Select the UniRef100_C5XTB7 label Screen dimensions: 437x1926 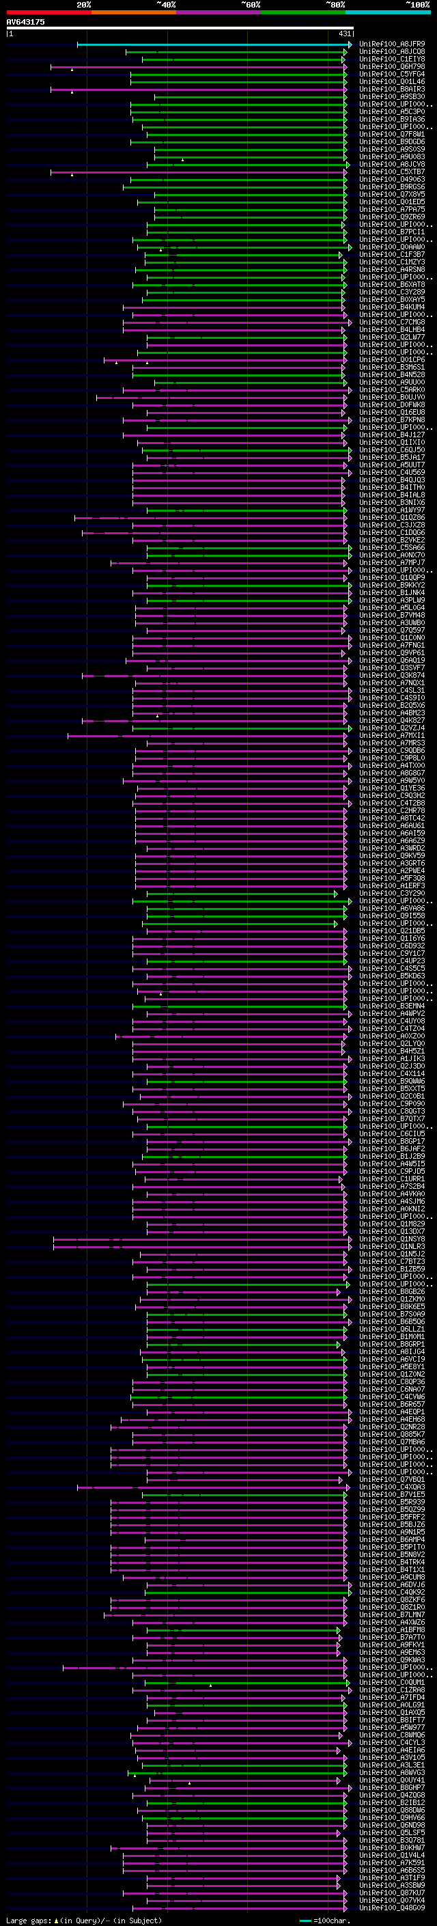point(392,172)
